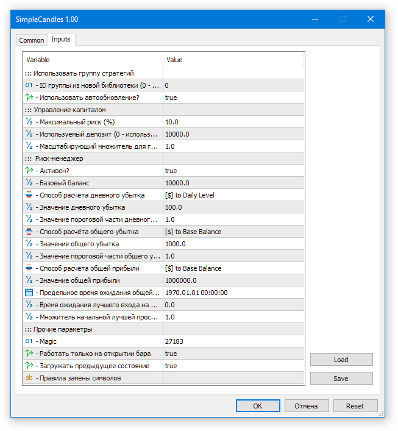Edit ID группы value 0
The width and height of the screenshot is (398, 431).
coord(233,85)
